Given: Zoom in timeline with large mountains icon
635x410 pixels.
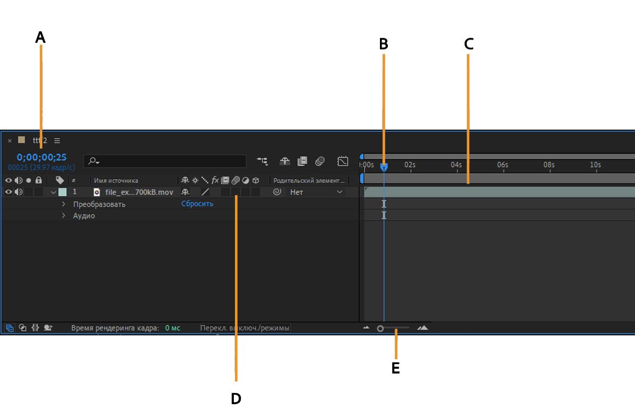Looking at the screenshot, I should [x=422, y=328].
